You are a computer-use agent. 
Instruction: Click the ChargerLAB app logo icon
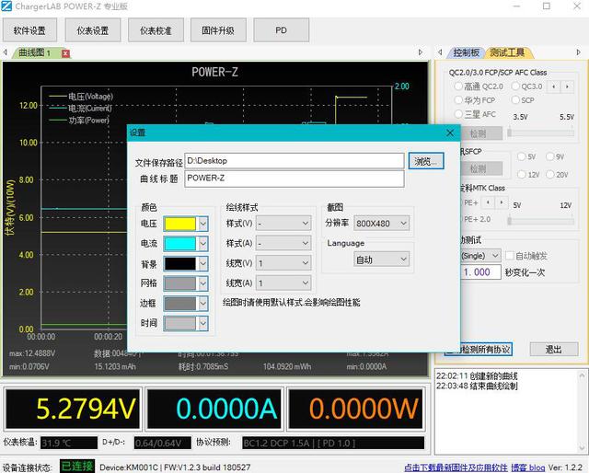(x=6, y=6)
